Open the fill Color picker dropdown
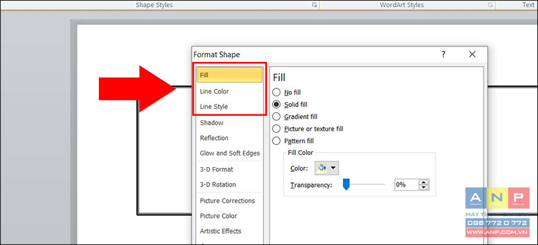Viewport: 538px width, 245px height. [327, 168]
